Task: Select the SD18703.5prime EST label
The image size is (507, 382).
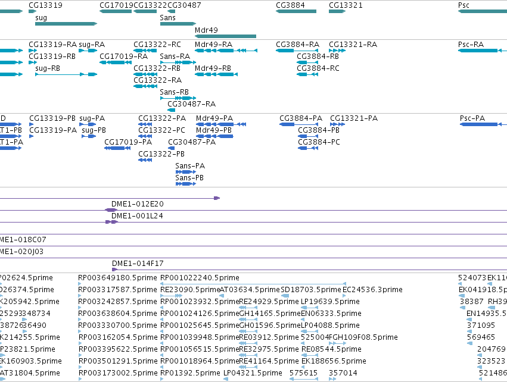Action: click(x=311, y=290)
